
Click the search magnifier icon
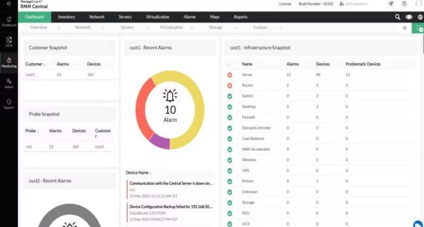[x=397, y=17]
